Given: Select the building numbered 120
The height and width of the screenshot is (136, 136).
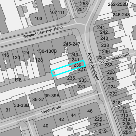Looking at the screenshot, I should [16, 57].
